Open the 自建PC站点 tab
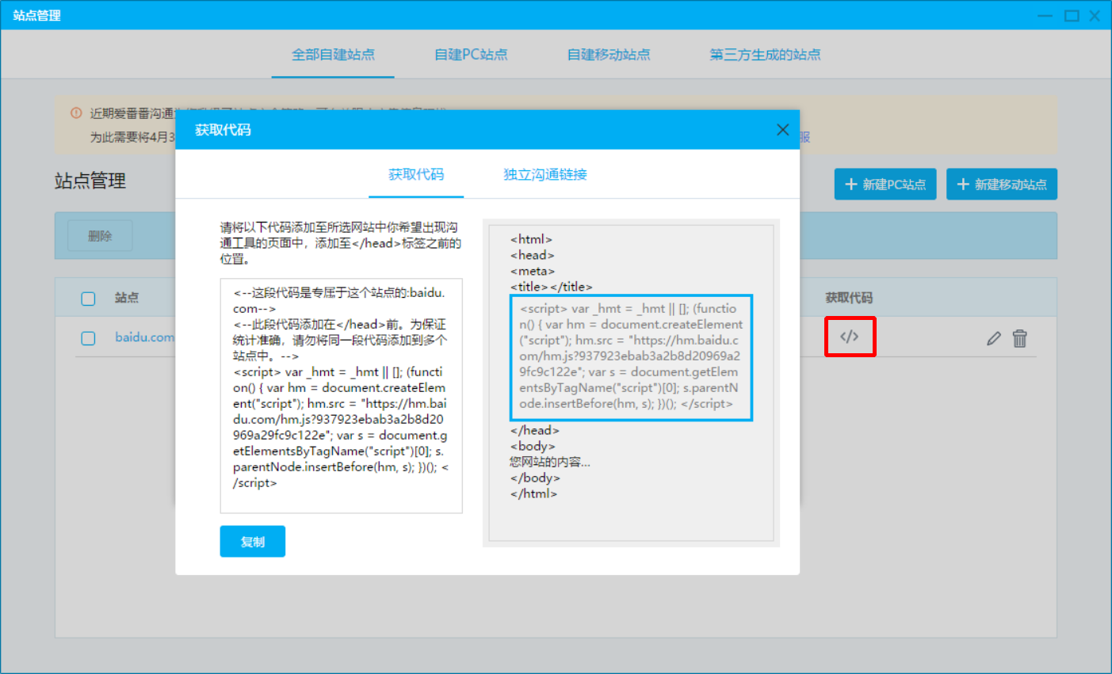The image size is (1112, 674). click(471, 55)
